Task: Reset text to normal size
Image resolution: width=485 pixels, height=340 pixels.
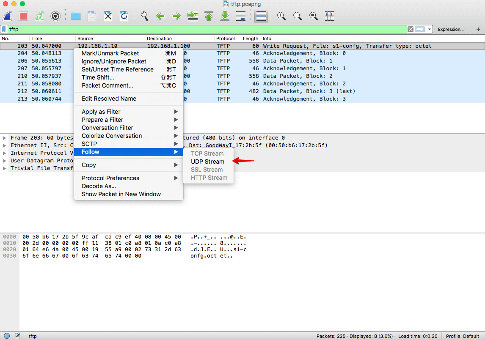Action: tap(314, 16)
